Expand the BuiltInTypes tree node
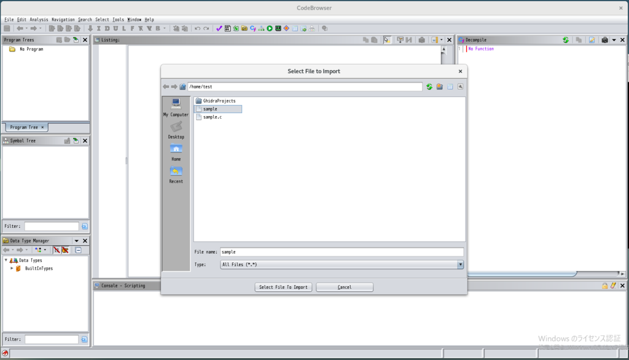Viewport: 629px width, 360px height. [12, 268]
